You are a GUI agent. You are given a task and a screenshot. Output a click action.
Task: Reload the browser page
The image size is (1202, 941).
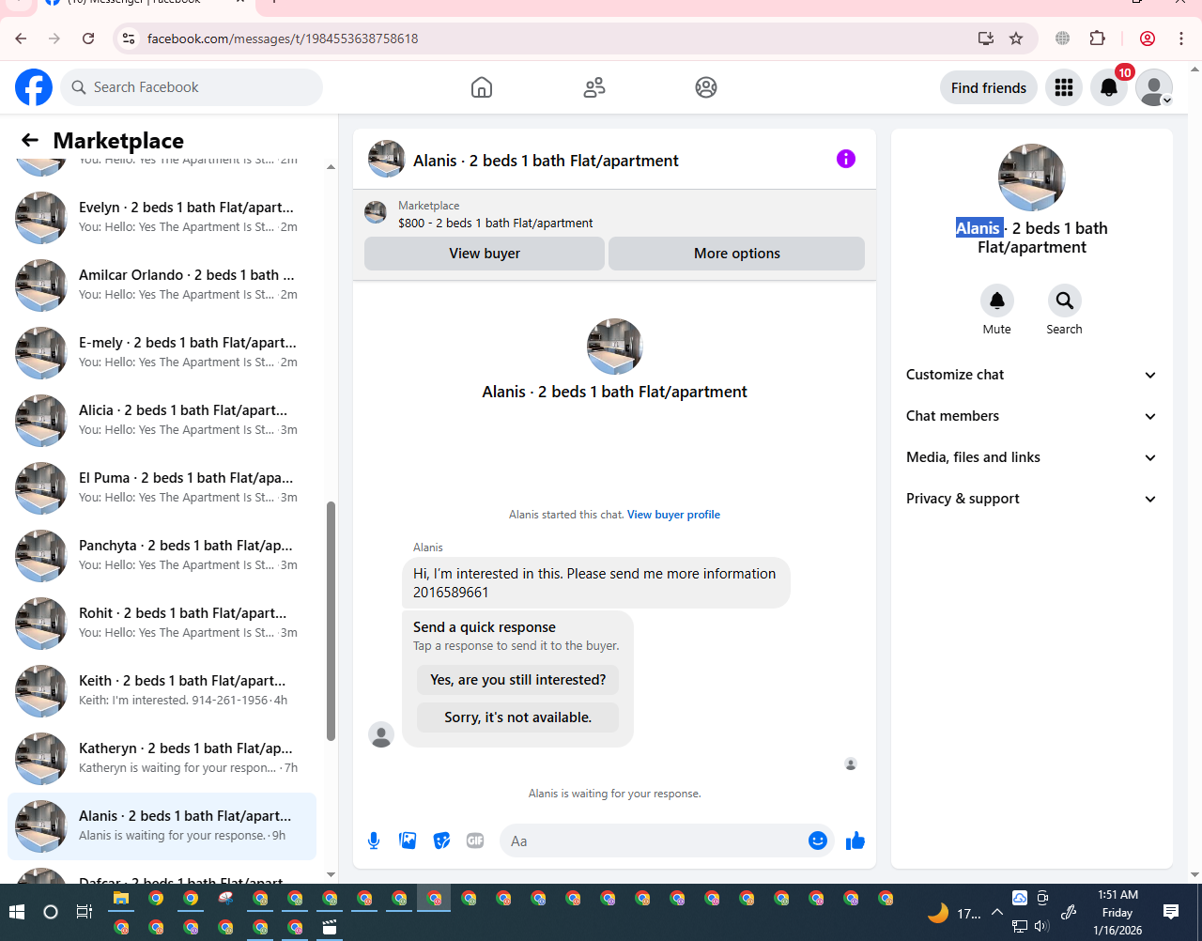coord(88,39)
